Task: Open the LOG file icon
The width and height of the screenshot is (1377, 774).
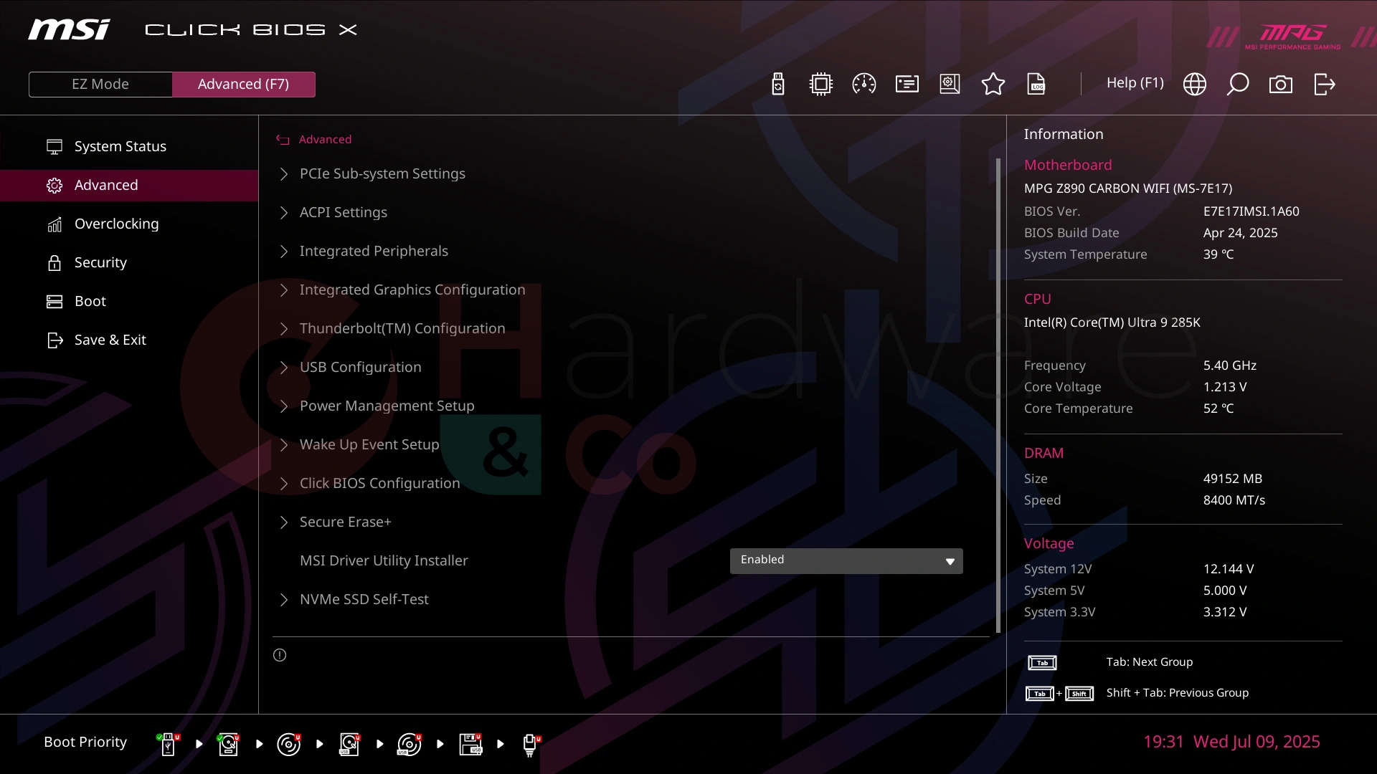Action: (1036, 84)
